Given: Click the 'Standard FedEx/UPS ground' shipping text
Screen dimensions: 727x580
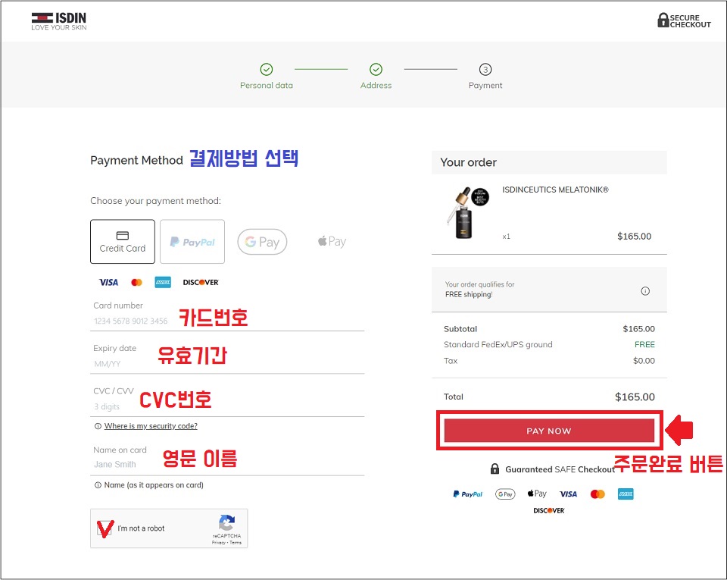Looking at the screenshot, I should (498, 345).
